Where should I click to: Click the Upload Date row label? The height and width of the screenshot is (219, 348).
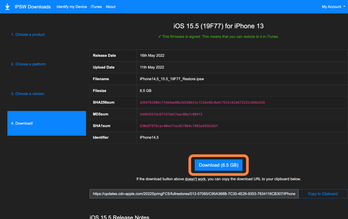click(x=104, y=67)
